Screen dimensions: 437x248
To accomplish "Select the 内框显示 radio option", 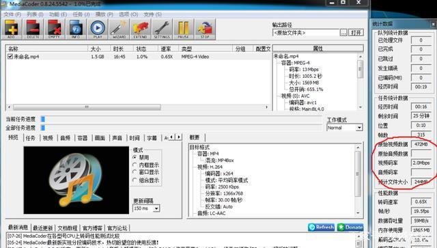I will pyautogui.click(x=135, y=165).
